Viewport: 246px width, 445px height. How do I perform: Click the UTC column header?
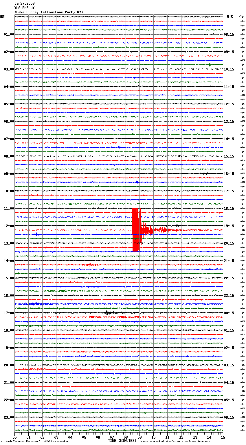(230, 17)
